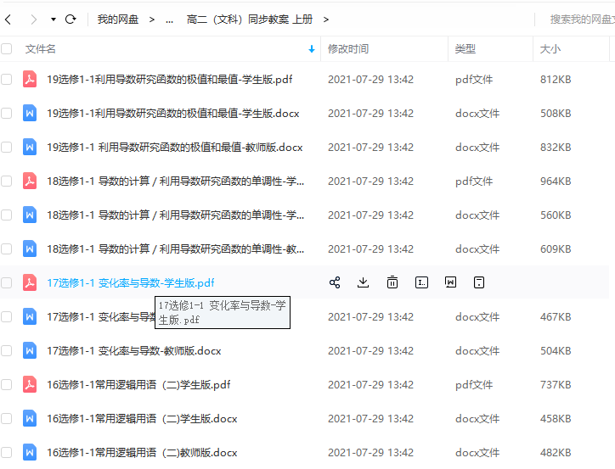Go back with the left arrow
The width and height of the screenshot is (615, 469).
point(10,19)
